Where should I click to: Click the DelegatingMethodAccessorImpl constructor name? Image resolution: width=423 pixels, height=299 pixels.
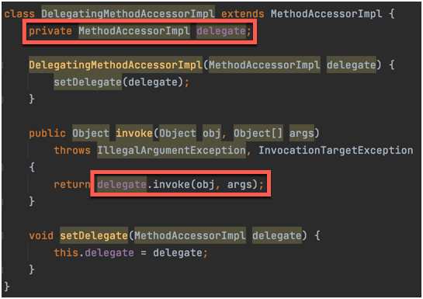pos(116,64)
